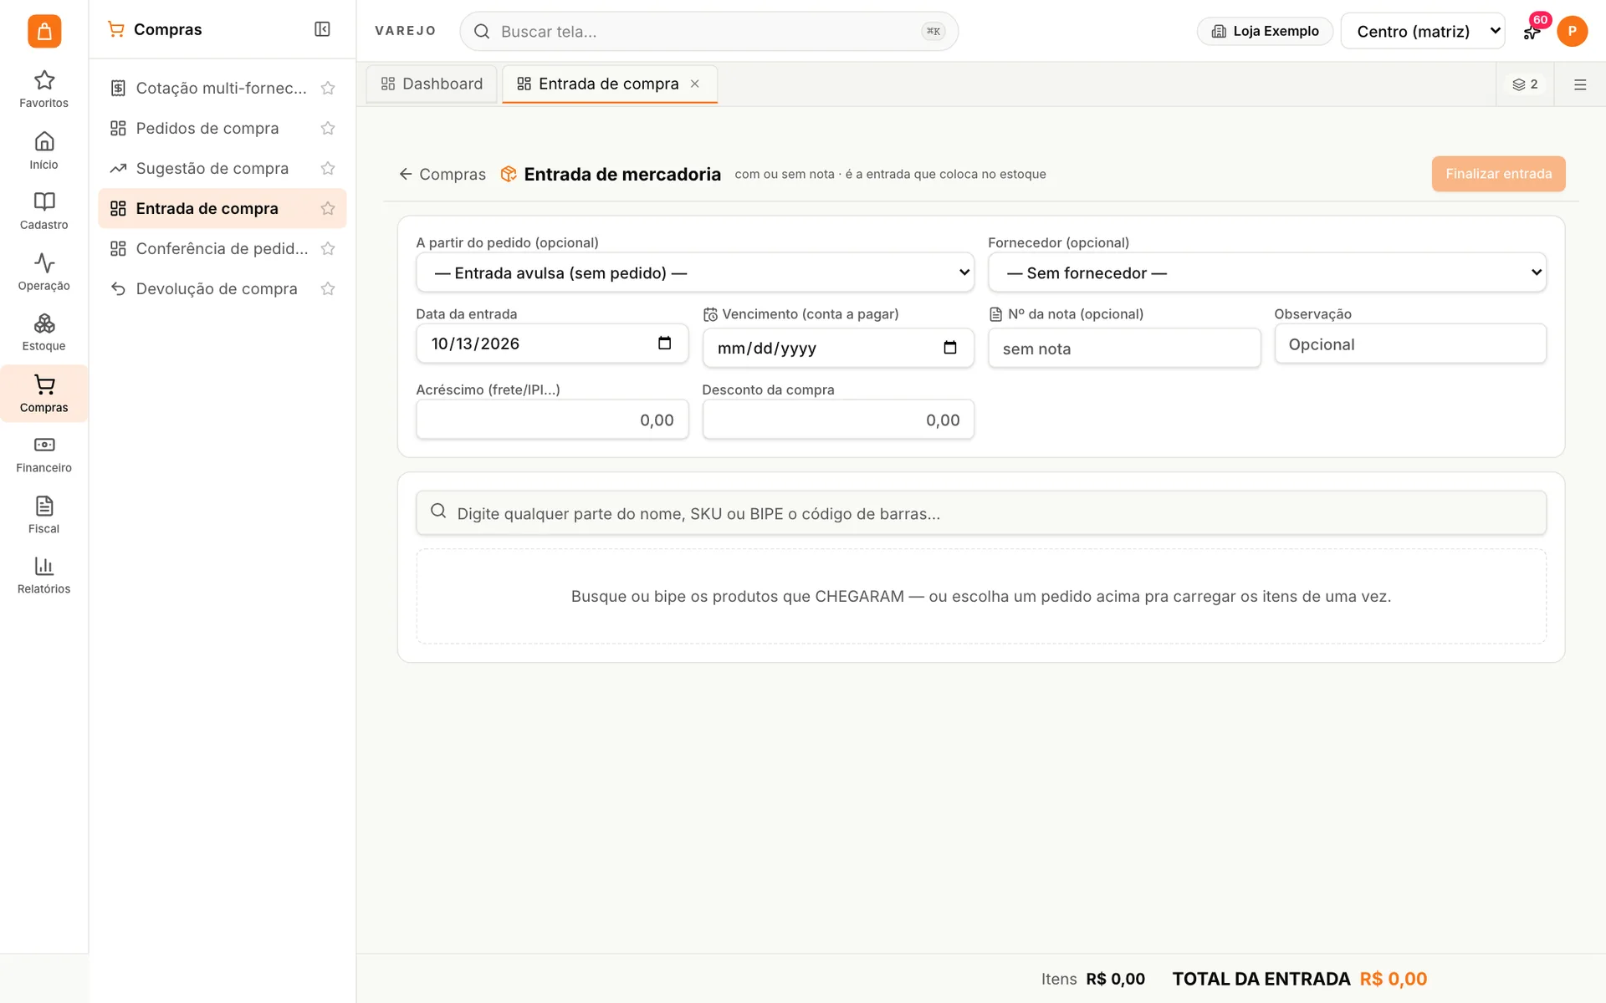Open the user avatar P menu

1572,31
